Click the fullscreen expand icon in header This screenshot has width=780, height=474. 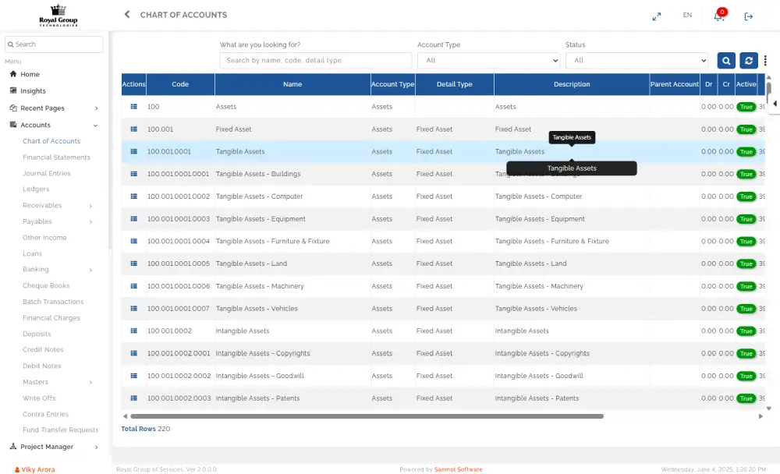click(x=657, y=16)
